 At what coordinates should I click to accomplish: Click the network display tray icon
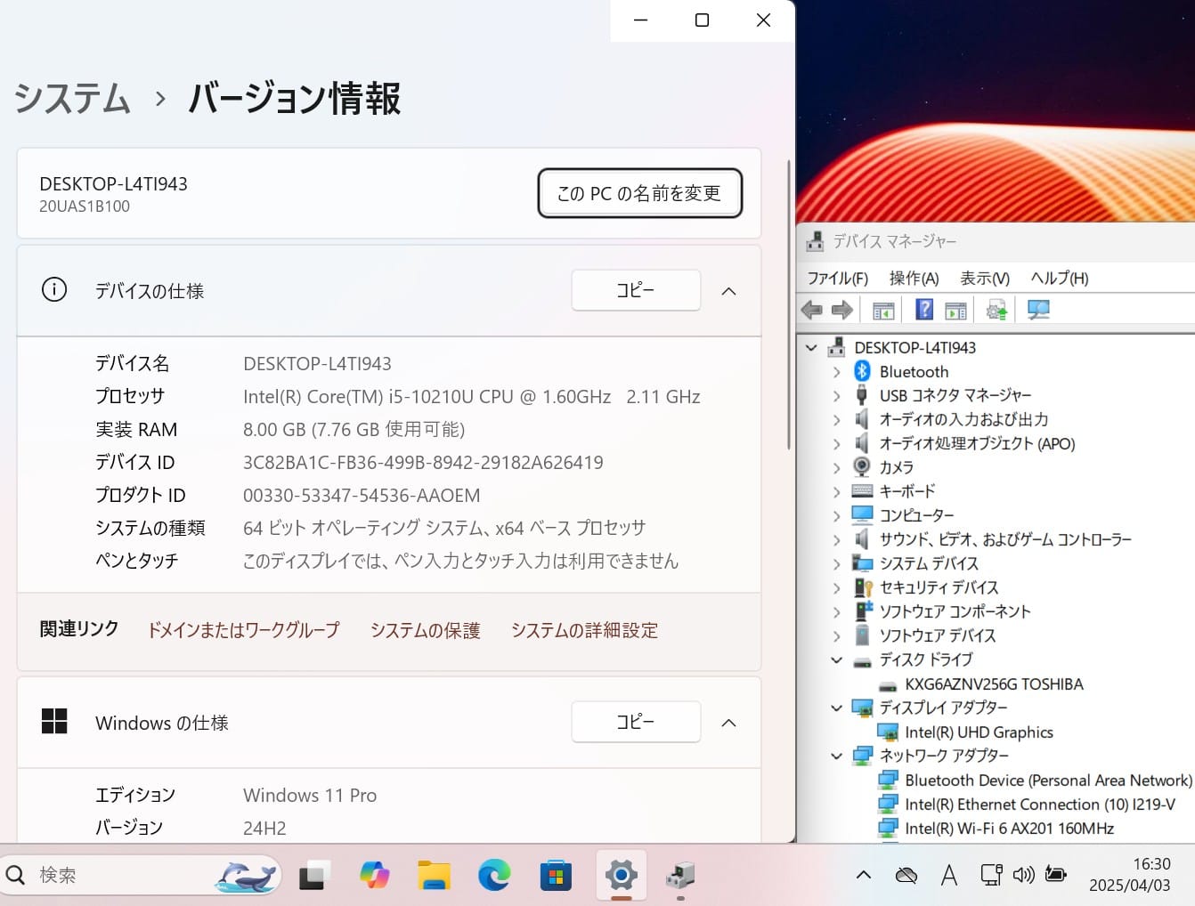(x=991, y=875)
